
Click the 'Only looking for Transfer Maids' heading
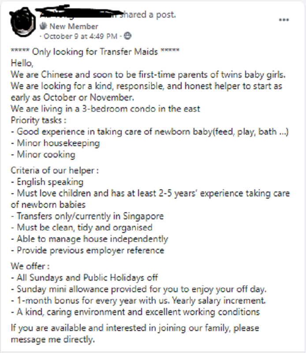point(95,51)
